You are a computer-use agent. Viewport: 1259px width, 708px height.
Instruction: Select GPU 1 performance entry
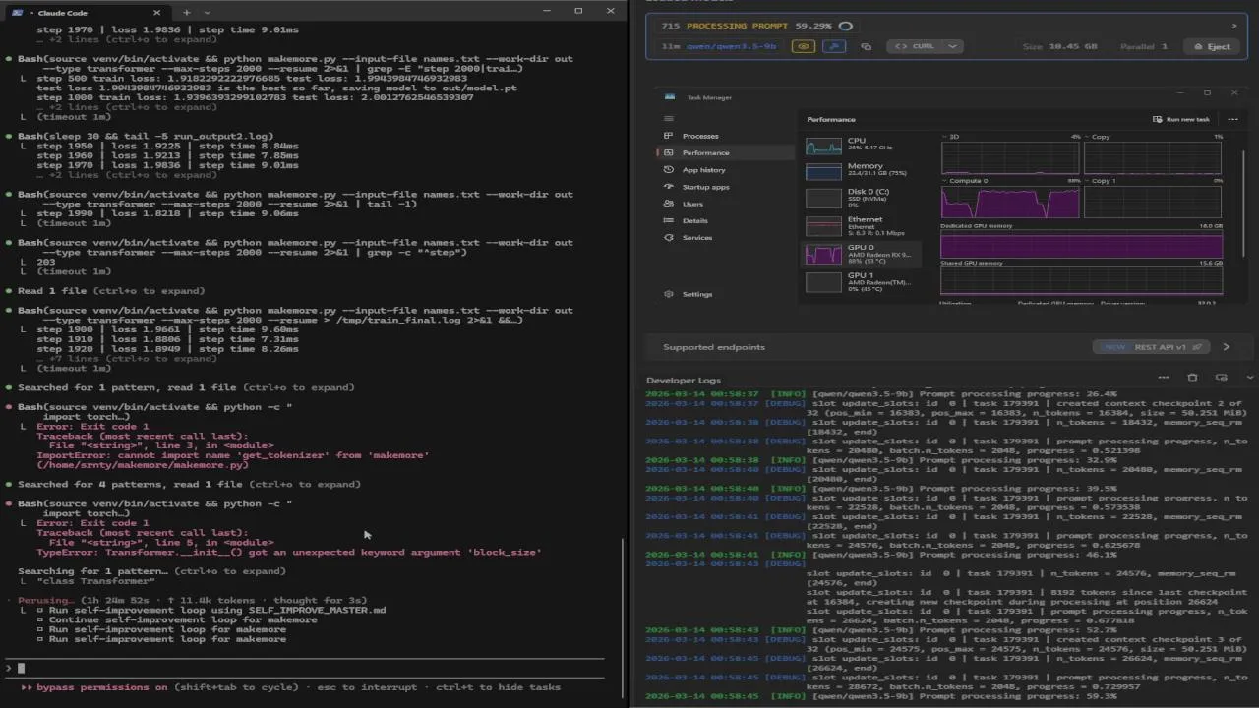pos(863,281)
